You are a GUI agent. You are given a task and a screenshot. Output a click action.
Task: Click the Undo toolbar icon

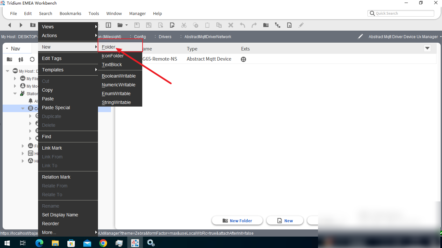[242, 25]
